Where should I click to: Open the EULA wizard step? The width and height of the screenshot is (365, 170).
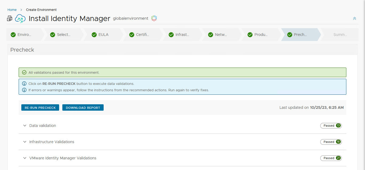click(x=103, y=35)
